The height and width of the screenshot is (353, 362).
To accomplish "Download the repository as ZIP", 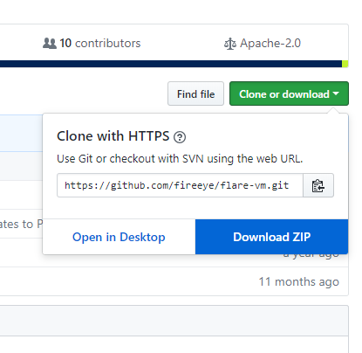I will coord(271,237).
